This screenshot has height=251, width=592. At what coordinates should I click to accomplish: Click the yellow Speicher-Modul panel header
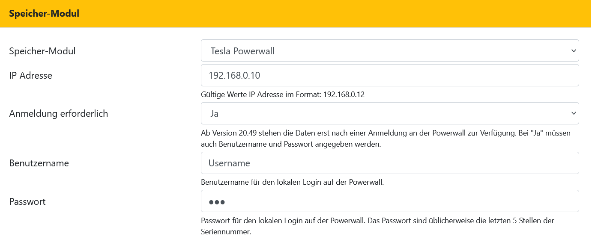[x=296, y=14]
